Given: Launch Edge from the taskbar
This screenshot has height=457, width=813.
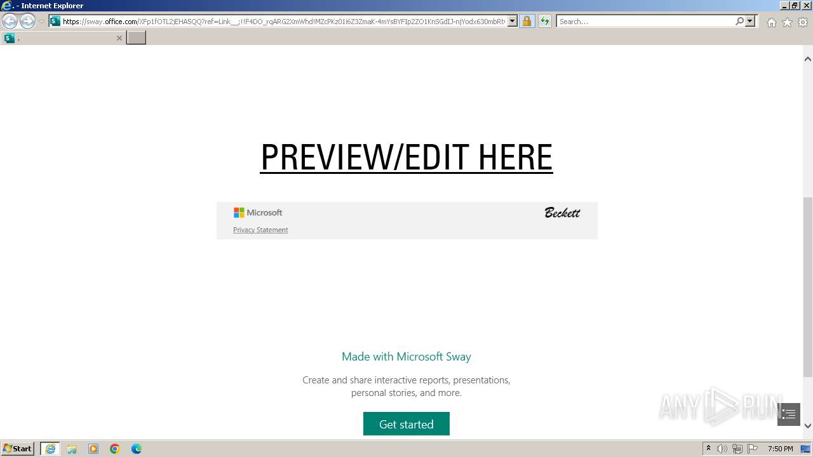Looking at the screenshot, I should click(x=137, y=449).
